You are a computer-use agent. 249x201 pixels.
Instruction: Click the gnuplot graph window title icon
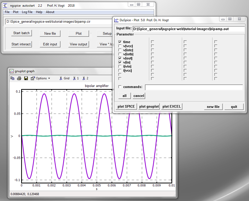[11, 71]
